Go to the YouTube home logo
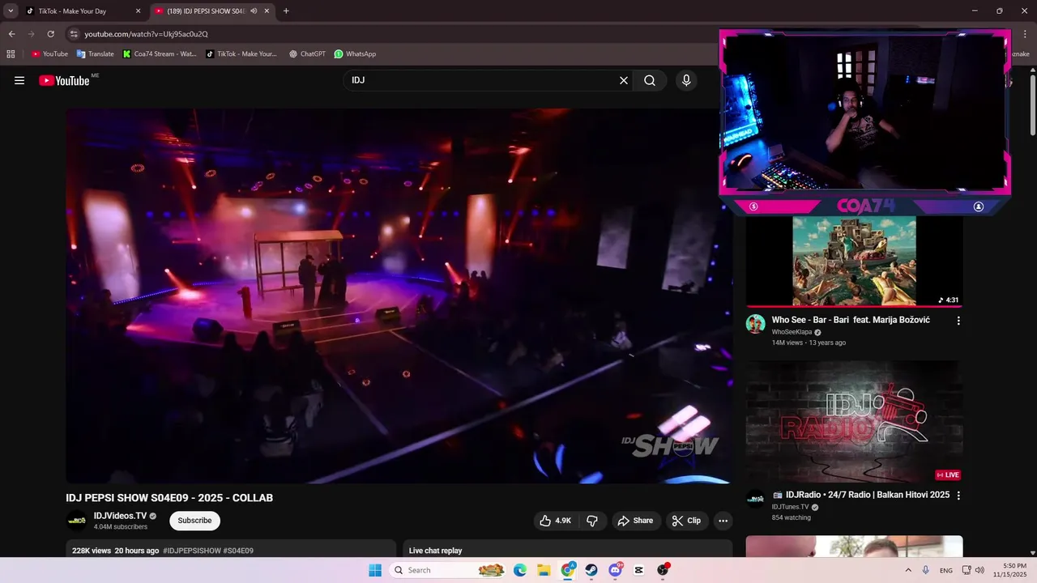Screen dimensions: 1037x583 click(x=64, y=80)
